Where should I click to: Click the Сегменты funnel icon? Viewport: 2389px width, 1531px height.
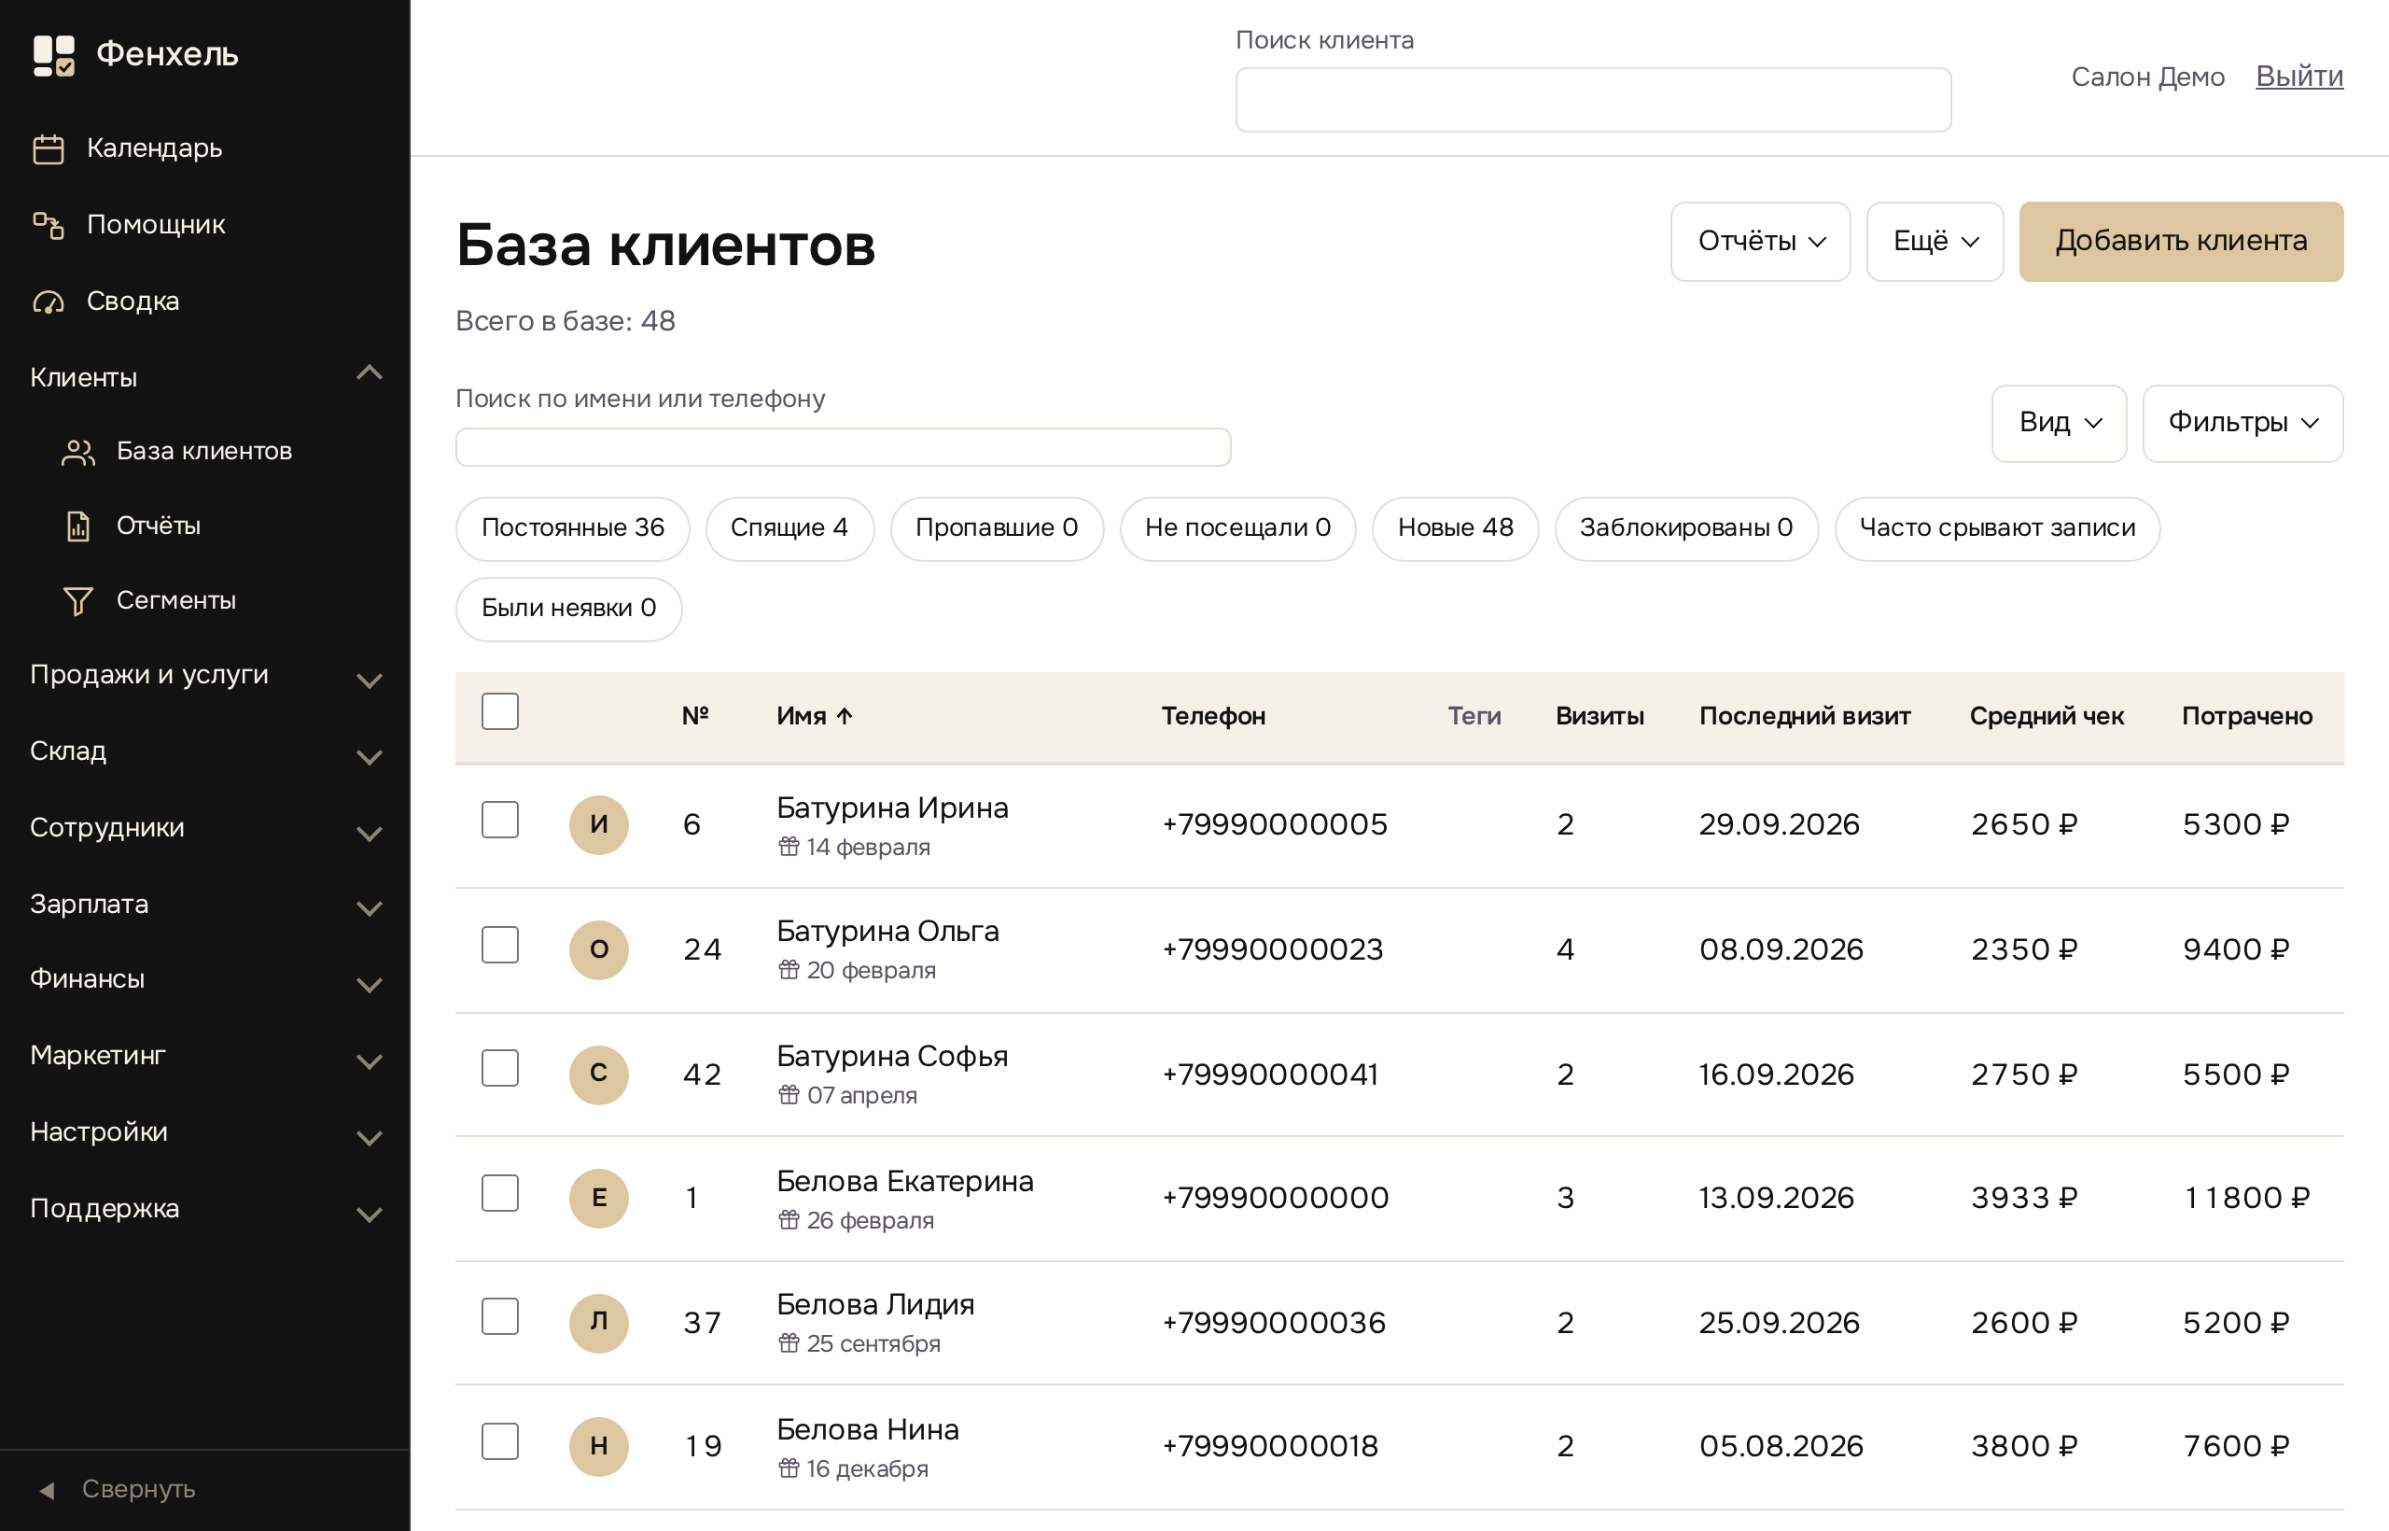77,601
